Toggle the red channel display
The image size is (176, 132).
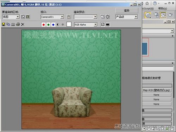coord(44,25)
